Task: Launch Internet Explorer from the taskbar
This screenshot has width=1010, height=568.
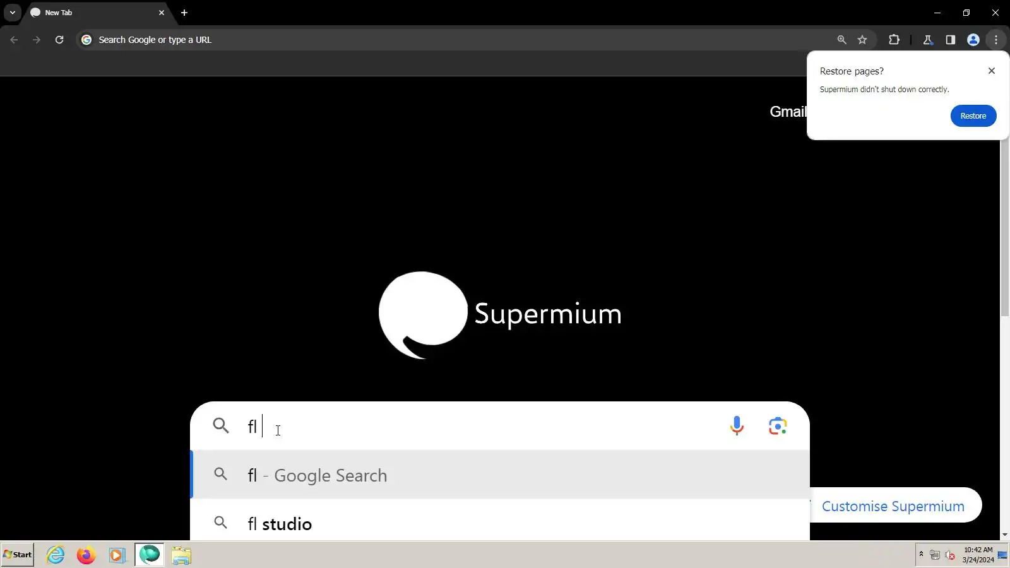Action: coord(56,555)
